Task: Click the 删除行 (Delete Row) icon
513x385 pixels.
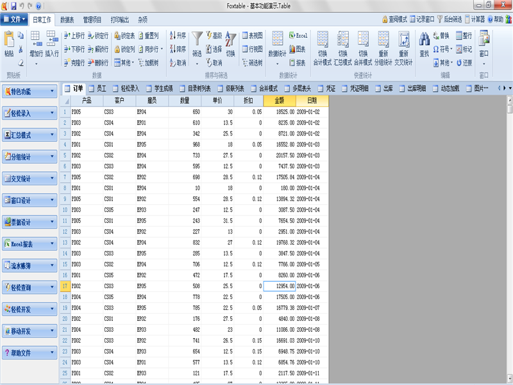Action: click(x=98, y=63)
